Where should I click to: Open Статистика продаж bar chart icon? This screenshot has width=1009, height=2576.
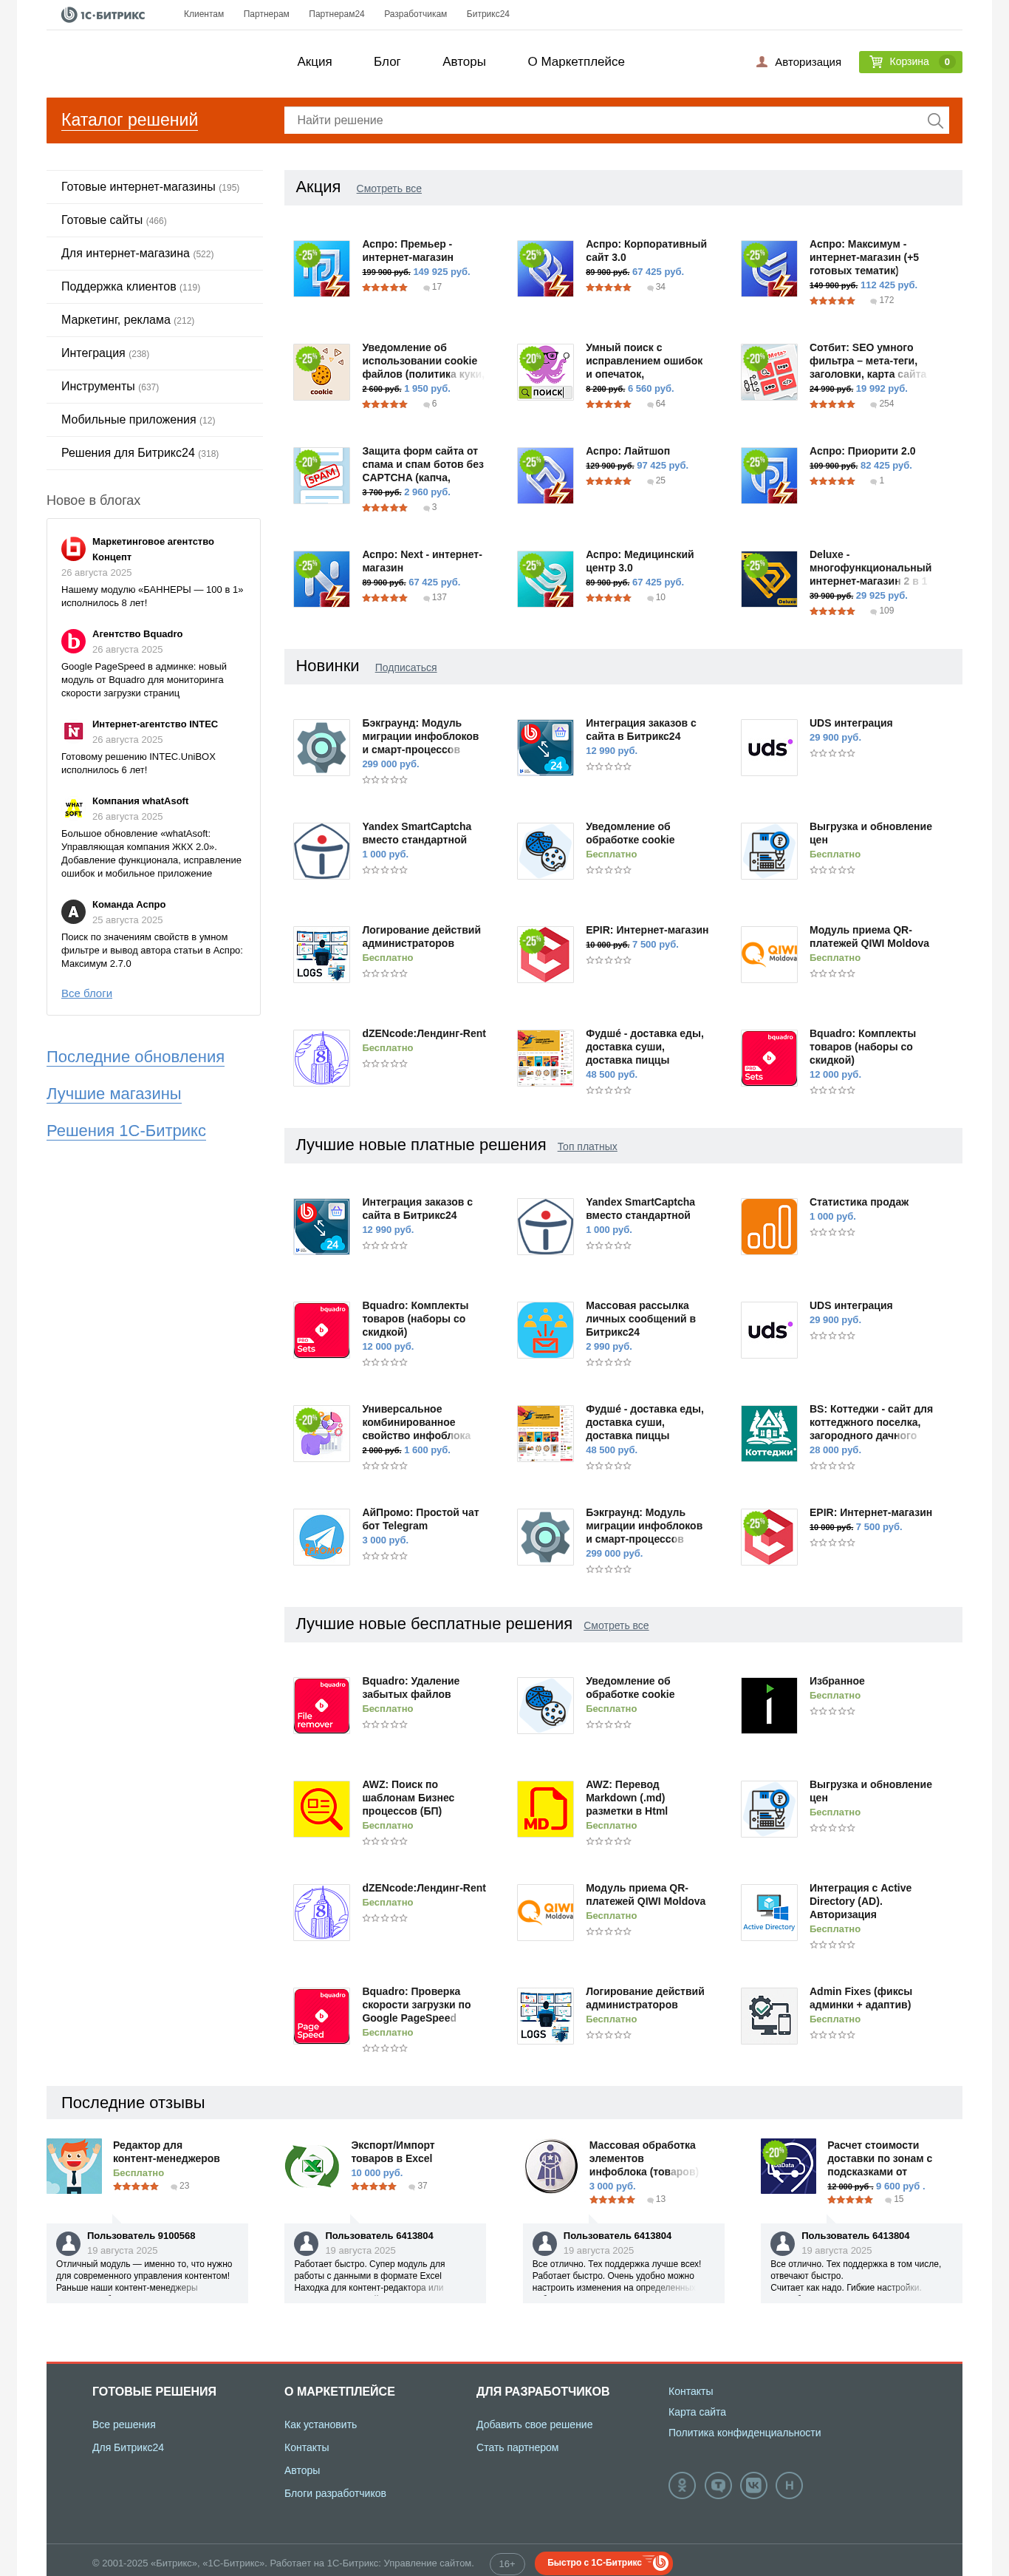[x=769, y=1226]
